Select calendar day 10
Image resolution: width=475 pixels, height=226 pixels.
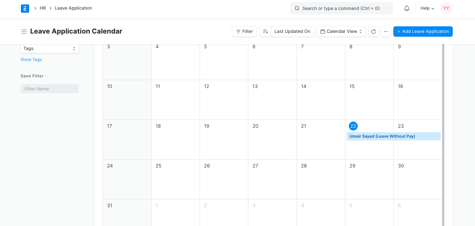coord(109,86)
